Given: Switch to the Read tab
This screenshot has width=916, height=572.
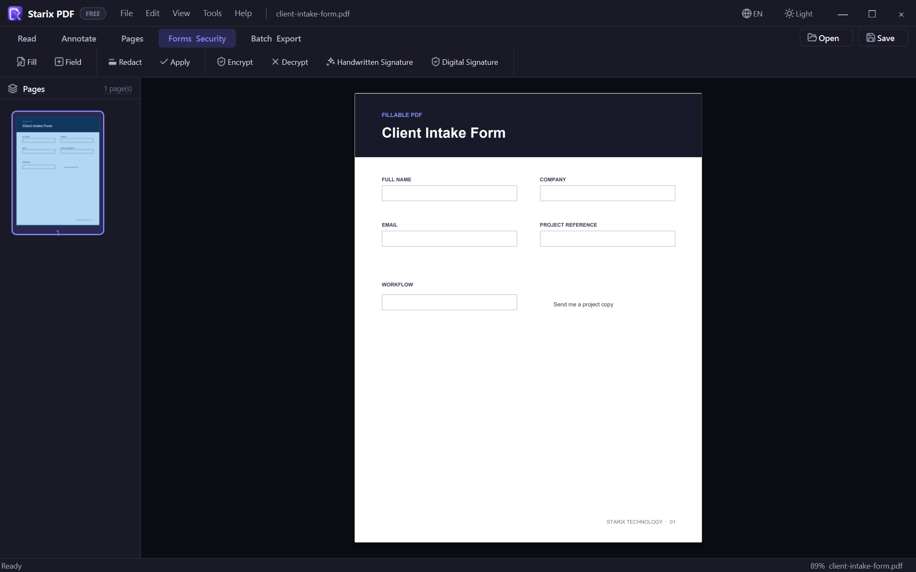Looking at the screenshot, I should coord(27,39).
